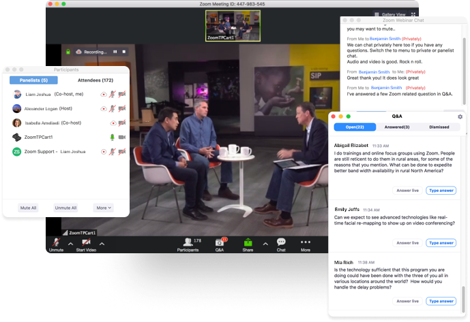The width and height of the screenshot is (470, 322).
Task: Open the Participants icon showing 178
Action: 188,242
